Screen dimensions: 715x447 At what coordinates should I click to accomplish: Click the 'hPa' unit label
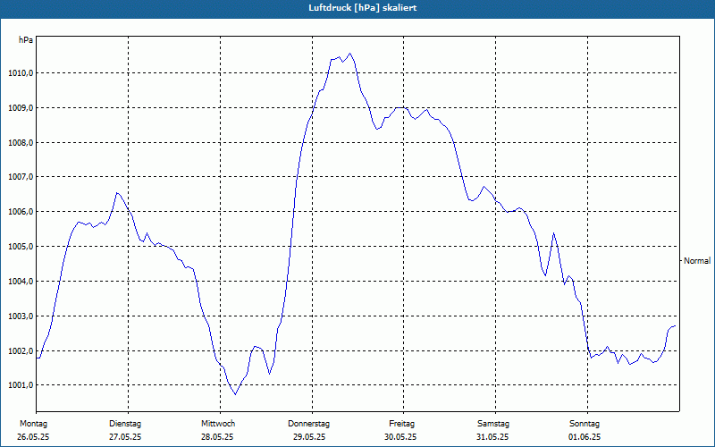[x=26, y=40]
